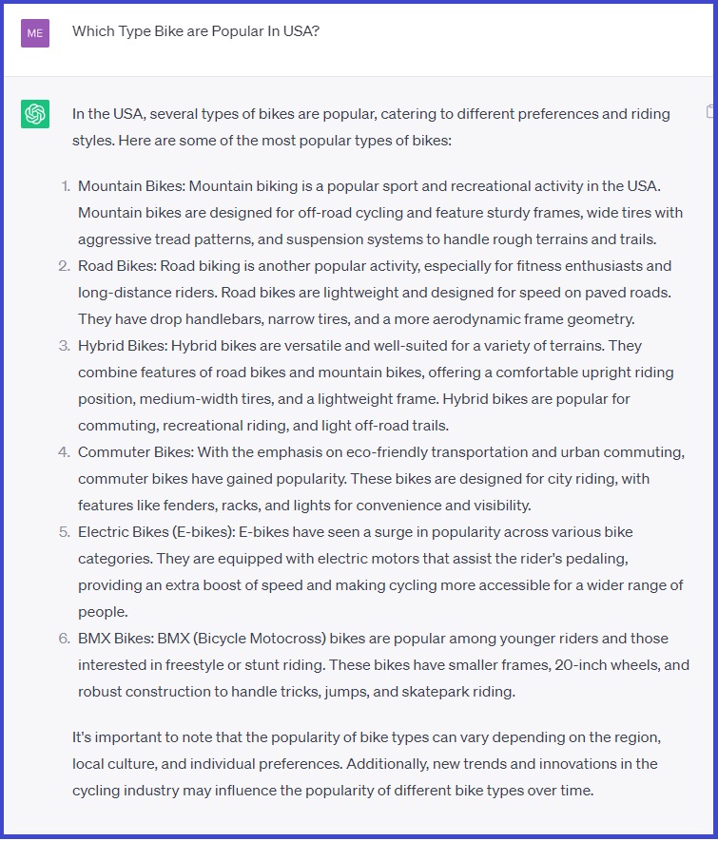Click the 'Electric Bikes (E-bikes):' list heading
The height and width of the screenshot is (841, 718).
click(157, 532)
